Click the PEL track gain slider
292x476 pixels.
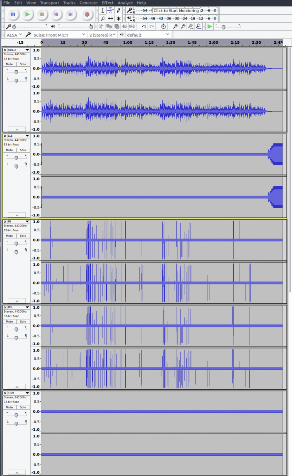click(x=16, y=329)
